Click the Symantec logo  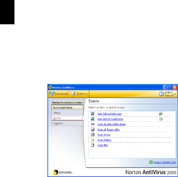tap(63, 172)
